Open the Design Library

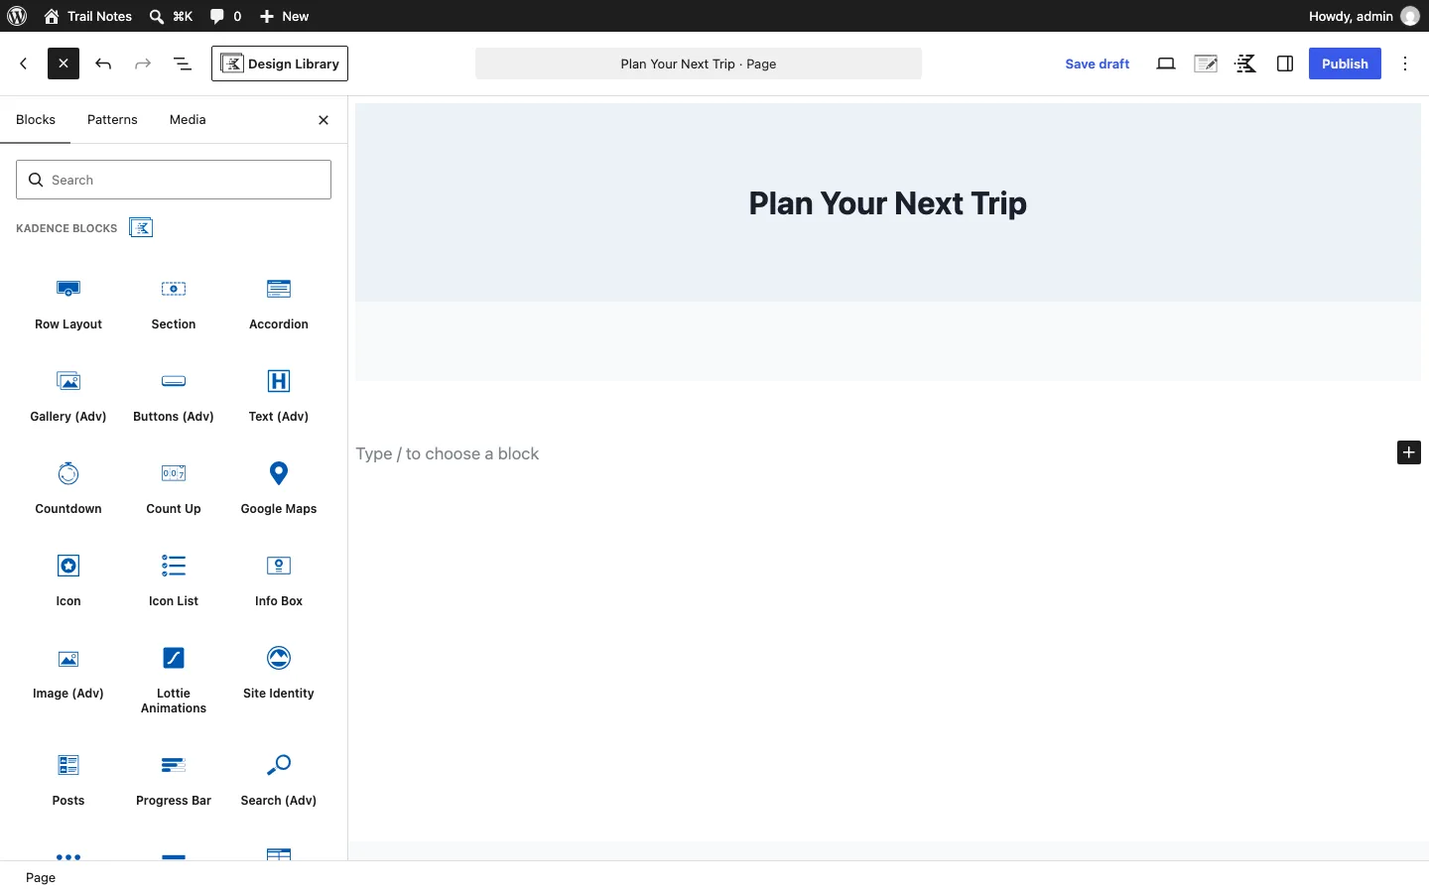pyautogui.click(x=280, y=64)
